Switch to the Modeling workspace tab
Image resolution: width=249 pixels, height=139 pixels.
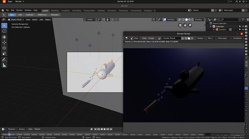click(55, 10)
